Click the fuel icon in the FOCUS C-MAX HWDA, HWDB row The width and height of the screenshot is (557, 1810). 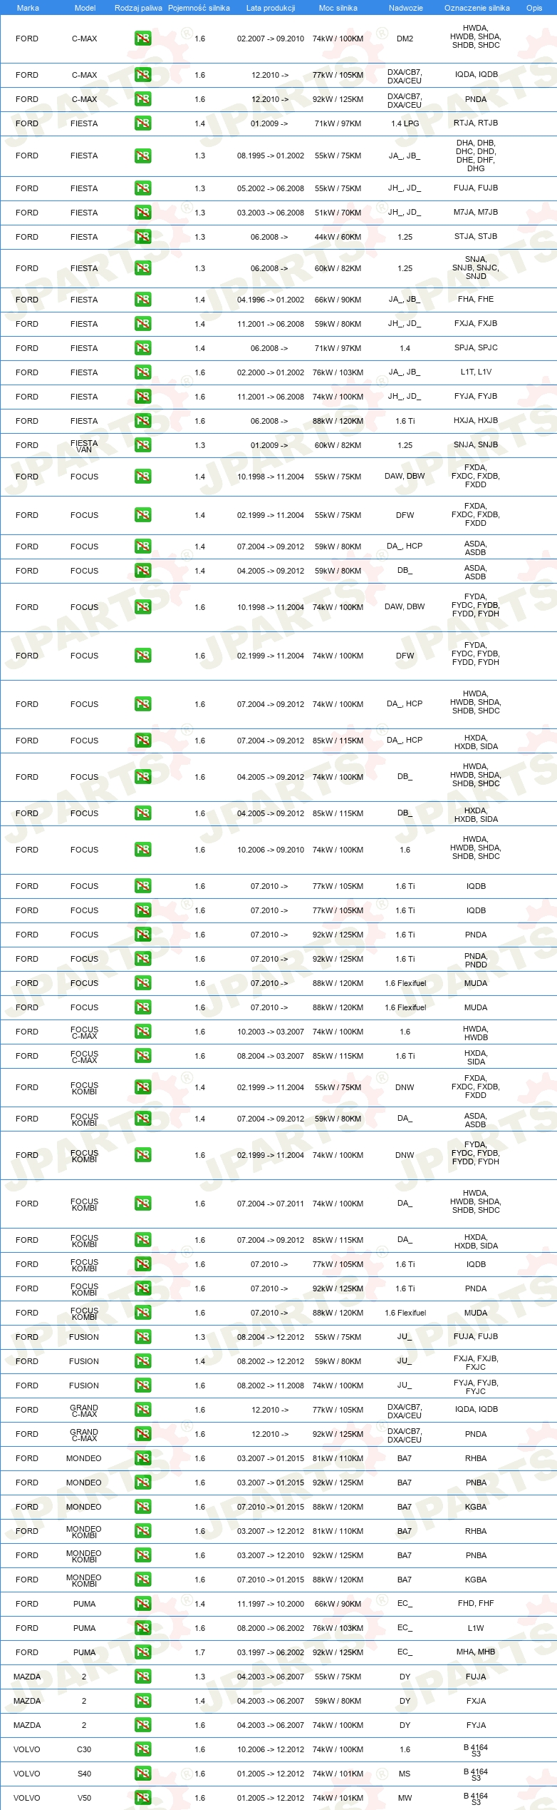(142, 1032)
